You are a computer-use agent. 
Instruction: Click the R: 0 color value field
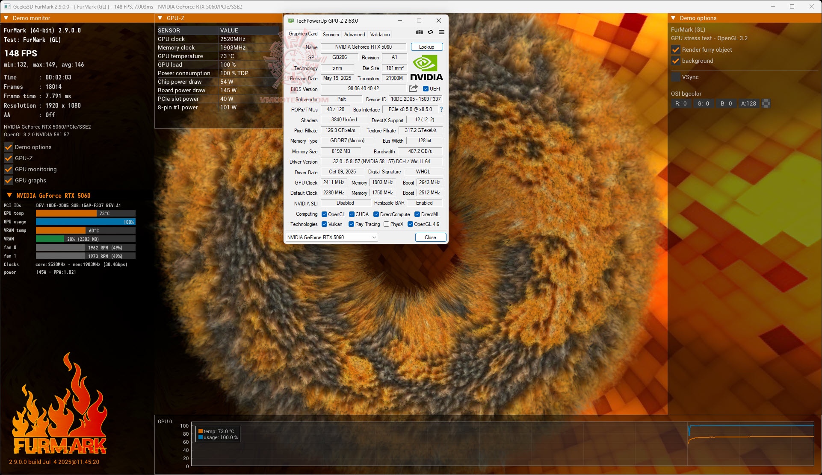tap(680, 103)
